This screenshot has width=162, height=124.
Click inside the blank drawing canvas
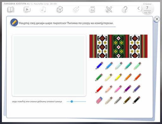pos(49,65)
